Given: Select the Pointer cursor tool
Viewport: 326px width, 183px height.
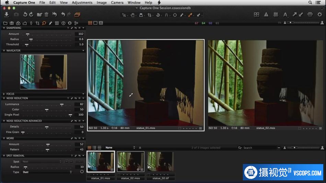Looking at the screenshot, I should [124, 15].
